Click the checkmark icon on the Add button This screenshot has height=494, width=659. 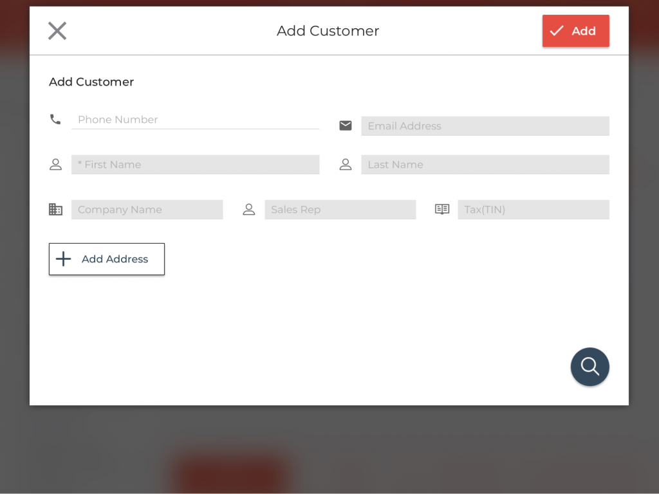click(x=557, y=31)
